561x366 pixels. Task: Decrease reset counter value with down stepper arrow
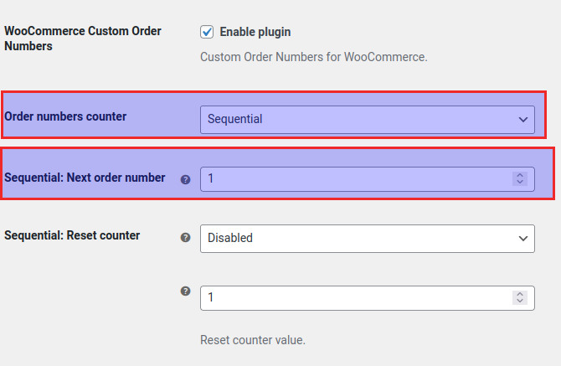[x=520, y=302]
